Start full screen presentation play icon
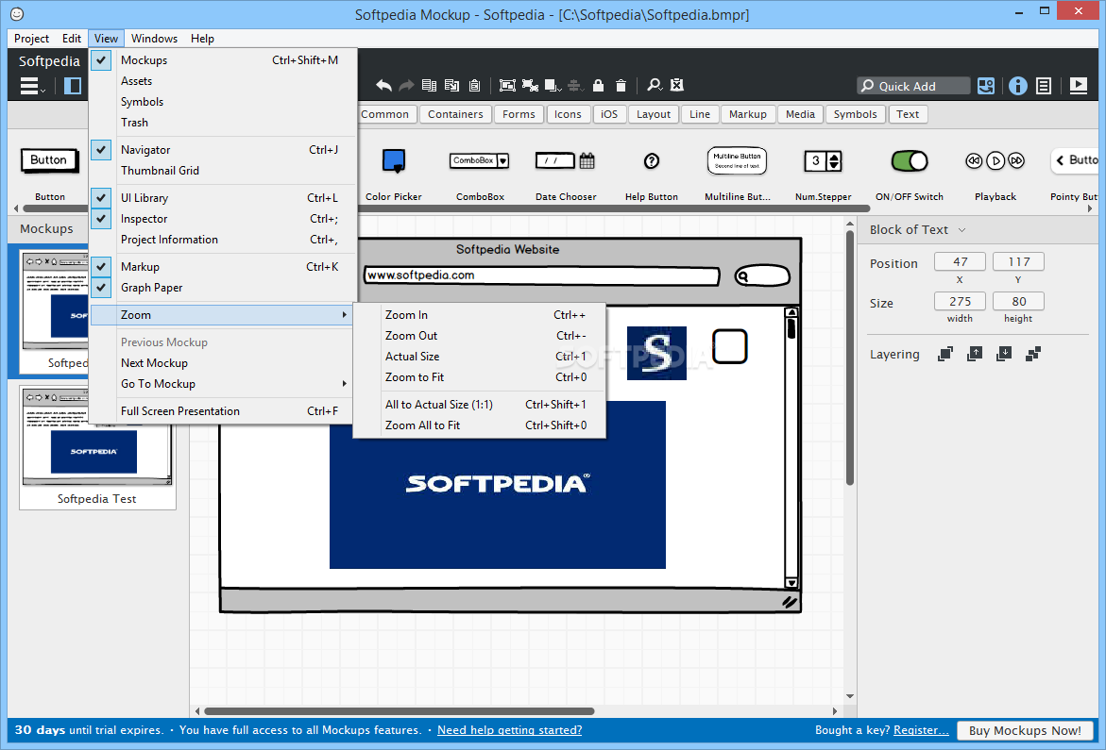 tap(1079, 86)
